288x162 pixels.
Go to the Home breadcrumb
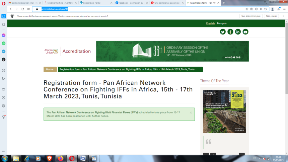tap(50, 69)
